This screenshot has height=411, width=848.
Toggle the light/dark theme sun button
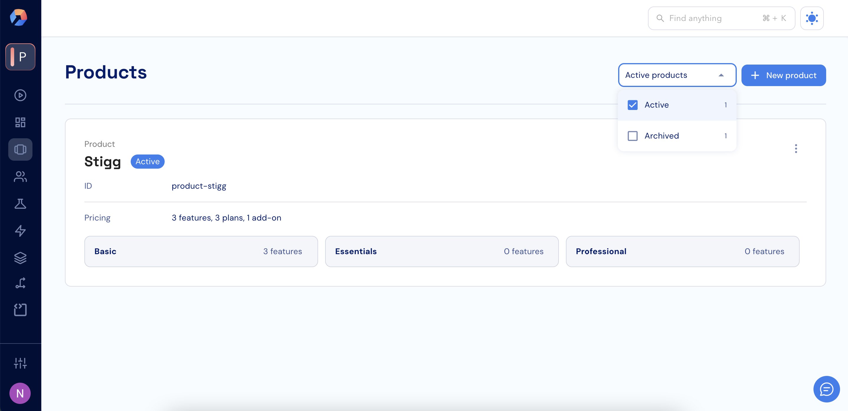(811, 19)
